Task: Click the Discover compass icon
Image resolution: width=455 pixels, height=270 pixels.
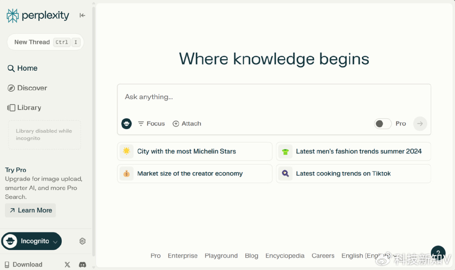Action: point(11,88)
